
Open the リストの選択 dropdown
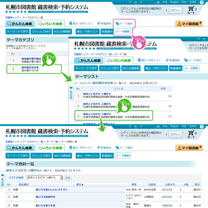pyautogui.click(x=45, y=178)
